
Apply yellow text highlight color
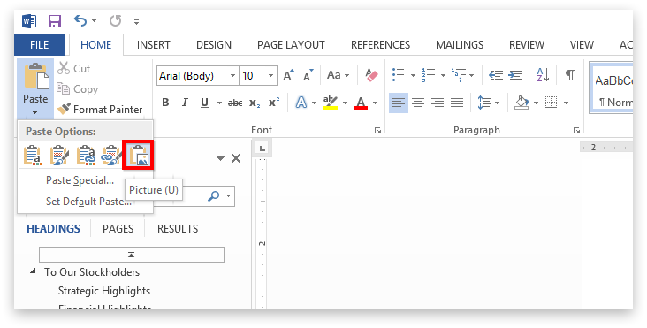331,103
